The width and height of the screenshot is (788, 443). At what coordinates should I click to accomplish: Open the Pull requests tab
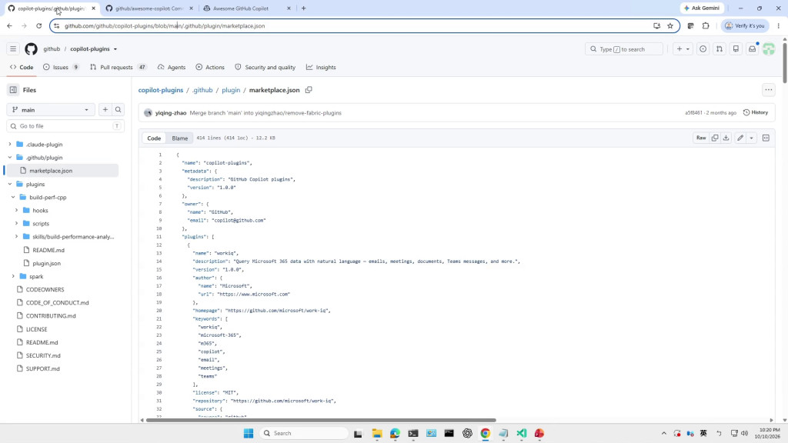[x=118, y=68]
